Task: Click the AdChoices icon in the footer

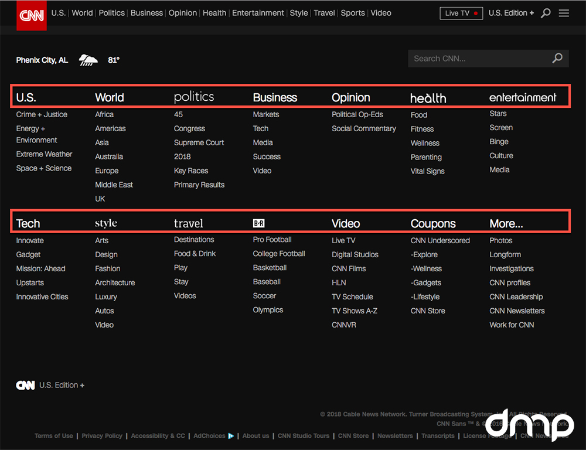Action: coord(231,436)
